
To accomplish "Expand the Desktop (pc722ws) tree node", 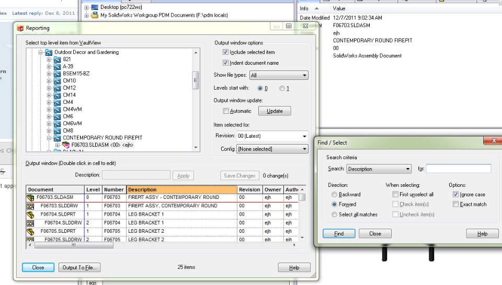I will [86, 7].
